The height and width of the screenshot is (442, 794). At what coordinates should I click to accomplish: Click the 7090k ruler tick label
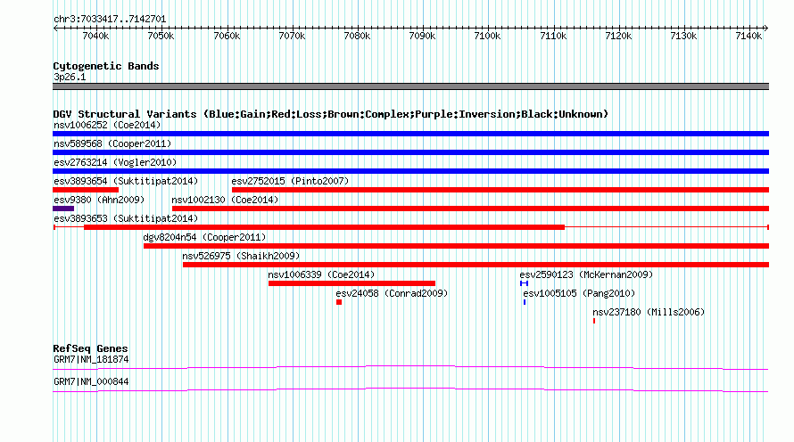422,36
